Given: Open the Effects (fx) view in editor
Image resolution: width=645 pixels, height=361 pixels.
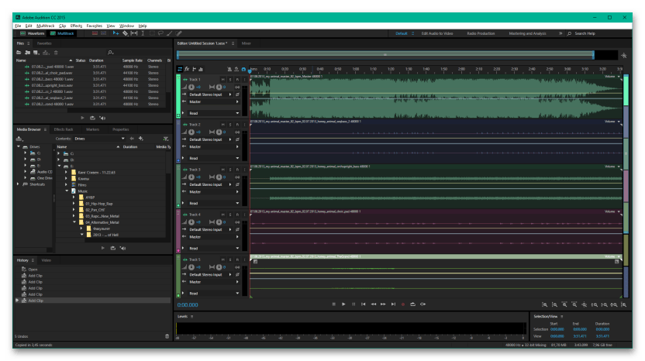Looking at the screenshot, I should tap(187, 69).
